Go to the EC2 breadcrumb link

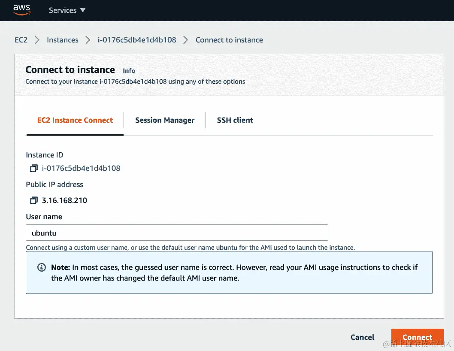21,39
